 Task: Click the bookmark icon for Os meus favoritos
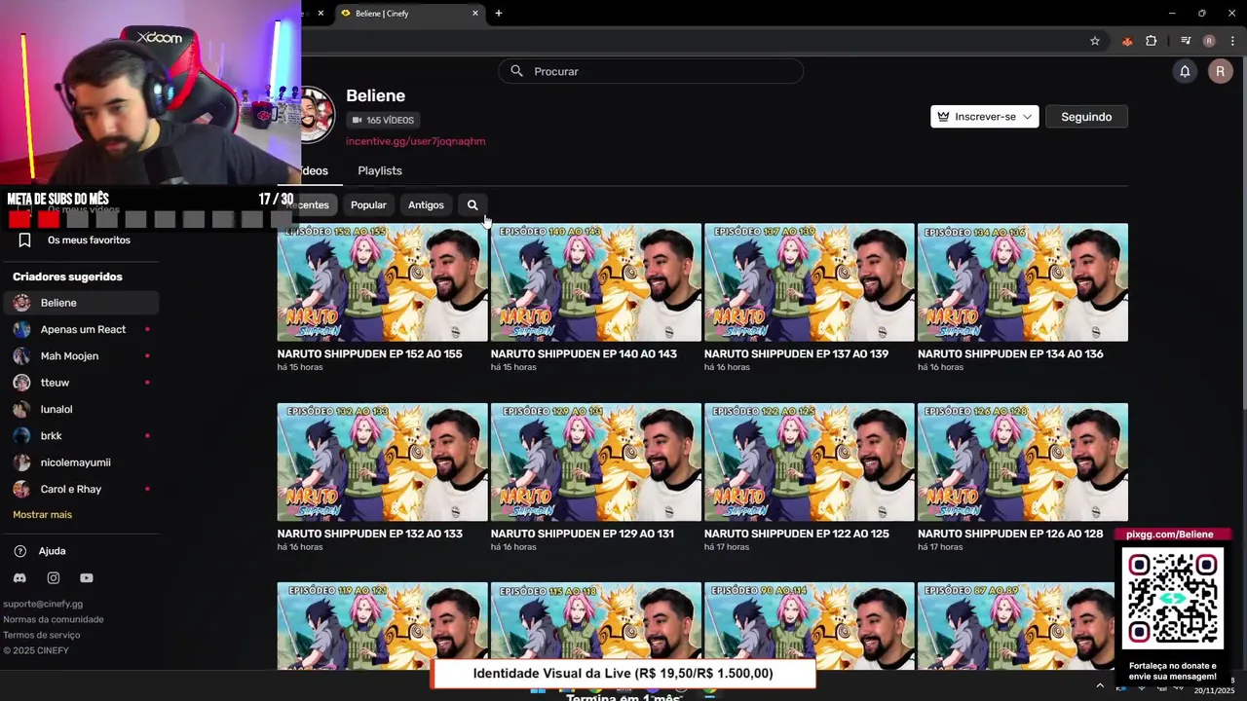(25, 240)
